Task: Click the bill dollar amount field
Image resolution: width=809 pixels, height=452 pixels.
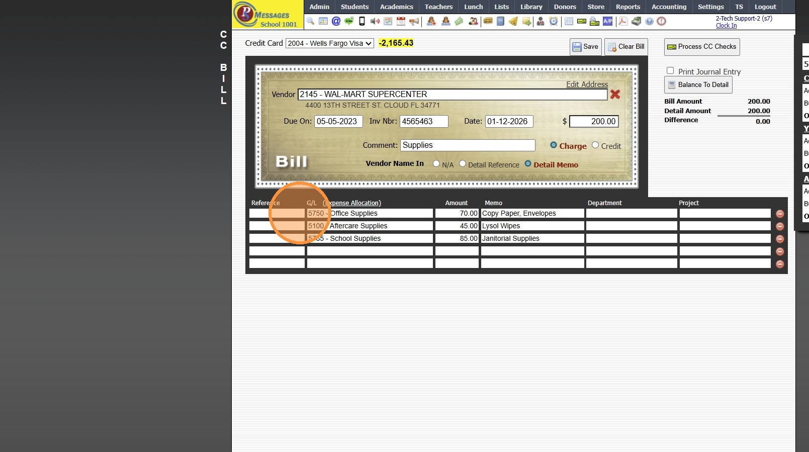Action: click(x=594, y=121)
